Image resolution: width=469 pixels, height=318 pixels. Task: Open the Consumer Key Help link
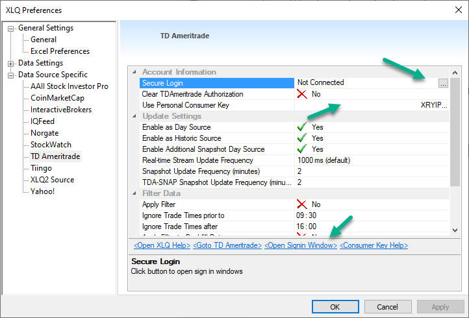point(374,245)
